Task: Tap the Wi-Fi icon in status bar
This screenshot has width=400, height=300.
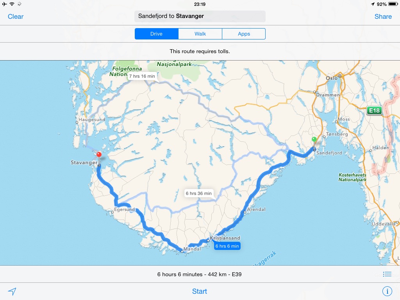Action: click(12, 4)
